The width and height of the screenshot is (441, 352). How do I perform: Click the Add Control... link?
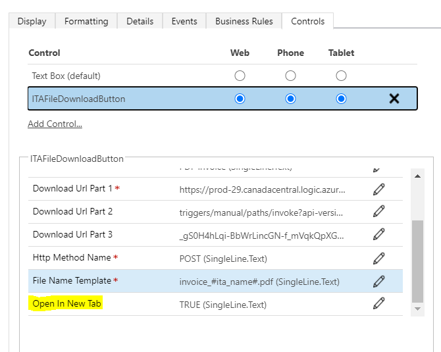[x=55, y=124]
